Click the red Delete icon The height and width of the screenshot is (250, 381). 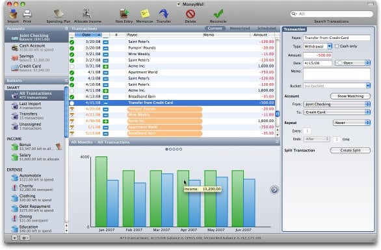[x=190, y=14]
